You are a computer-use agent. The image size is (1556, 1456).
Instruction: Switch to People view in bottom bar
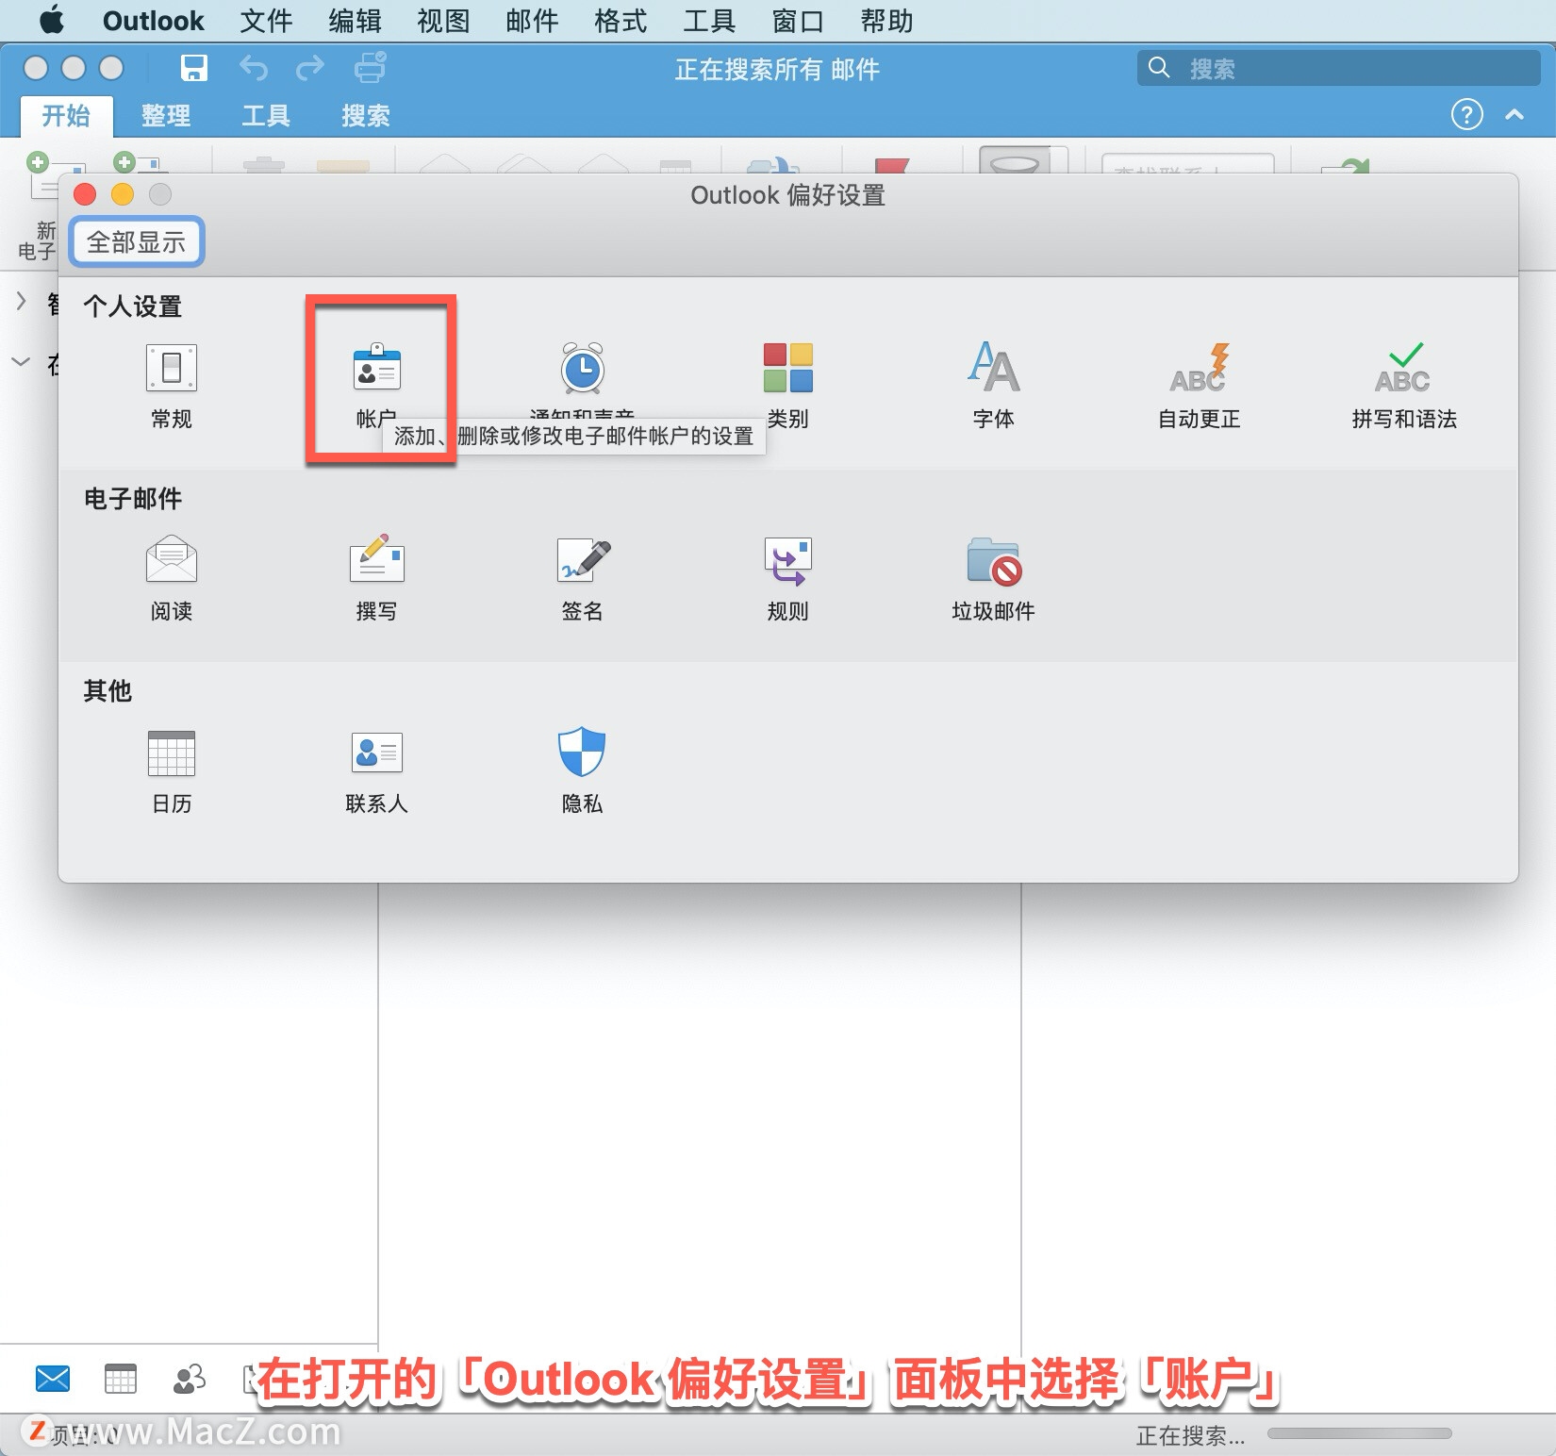coord(190,1379)
